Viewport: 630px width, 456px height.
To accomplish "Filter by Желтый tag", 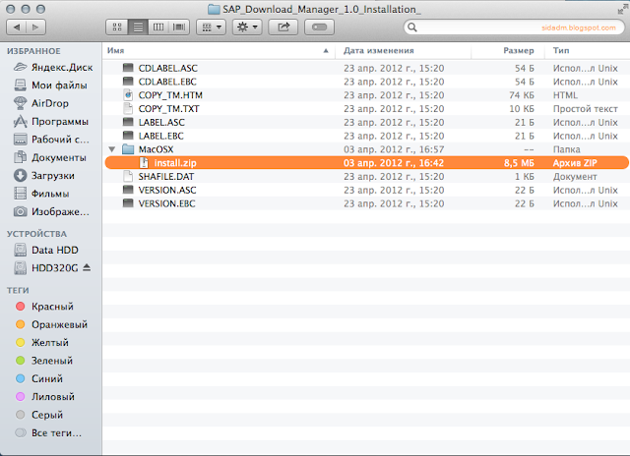I will coord(41,343).
